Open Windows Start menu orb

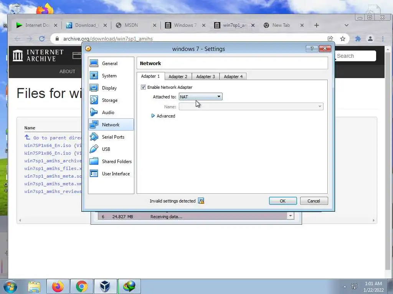coord(10,286)
